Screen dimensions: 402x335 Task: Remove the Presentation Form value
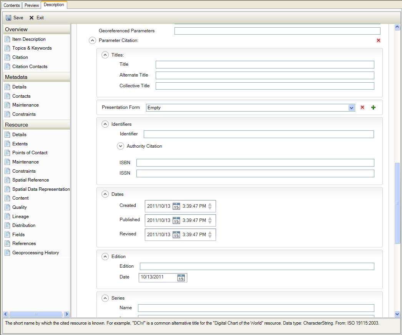click(x=362, y=107)
